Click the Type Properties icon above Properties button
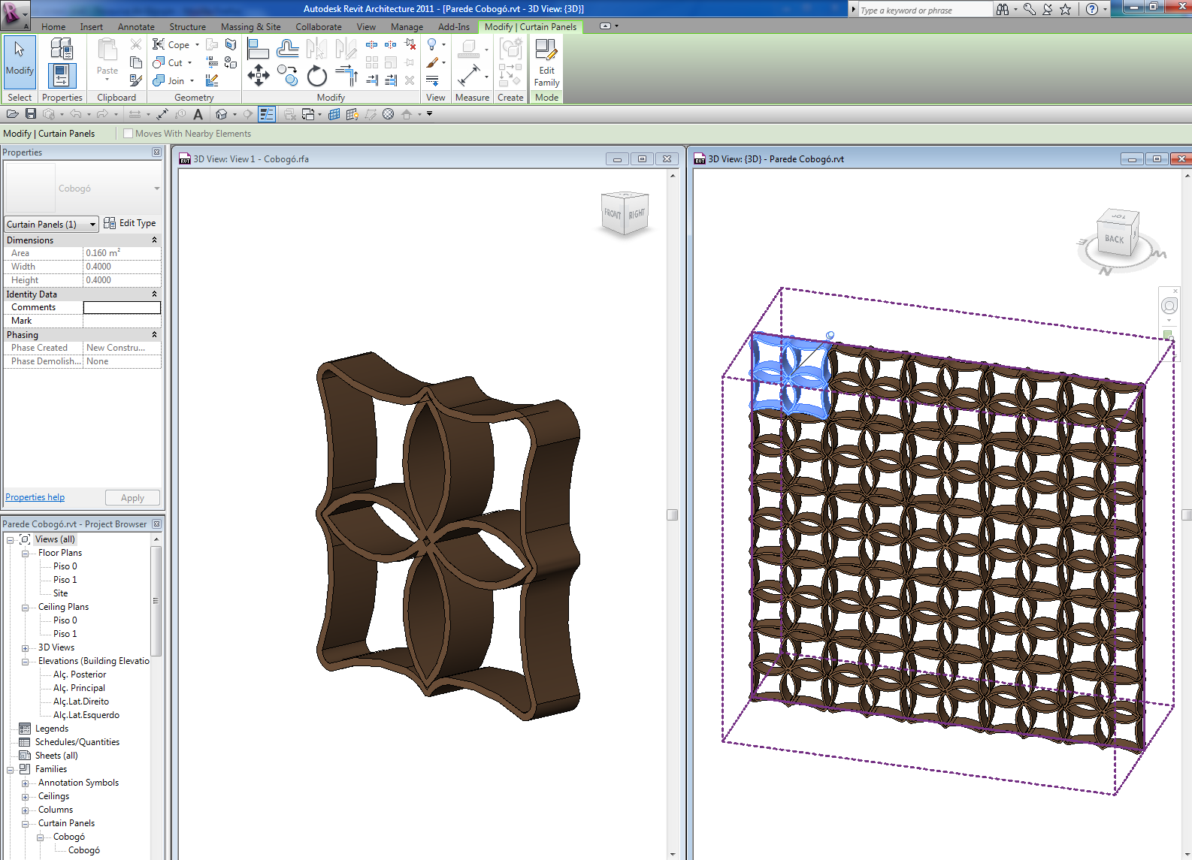 click(x=62, y=49)
